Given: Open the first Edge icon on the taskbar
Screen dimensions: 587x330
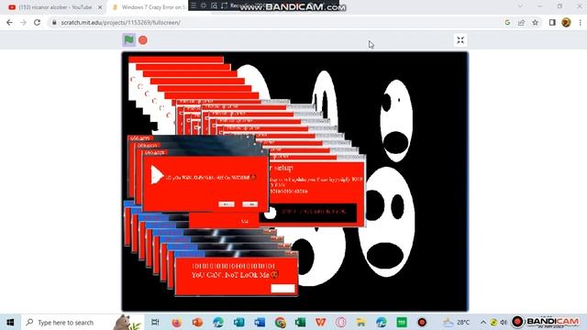Looking at the screenshot, I should pyautogui.click(x=218, y=322).
